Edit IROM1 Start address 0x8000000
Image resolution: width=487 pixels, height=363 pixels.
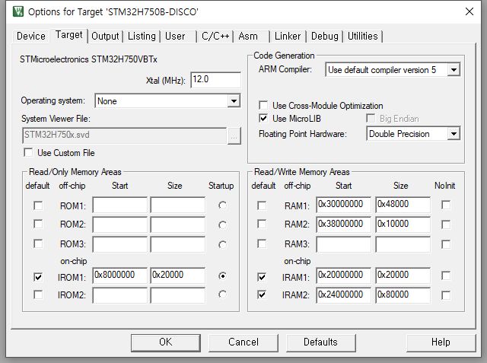(x=120, y=275)
